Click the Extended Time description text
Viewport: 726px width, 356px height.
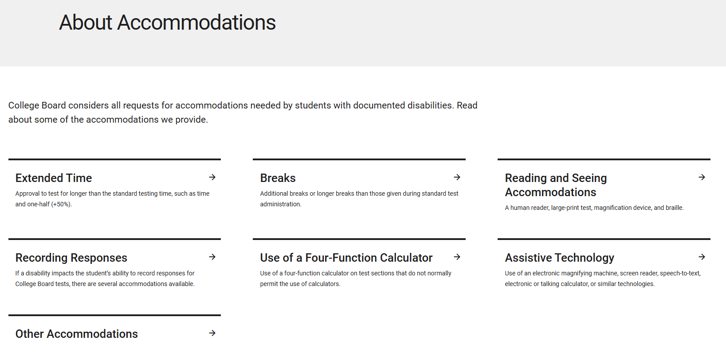point(112,199)
